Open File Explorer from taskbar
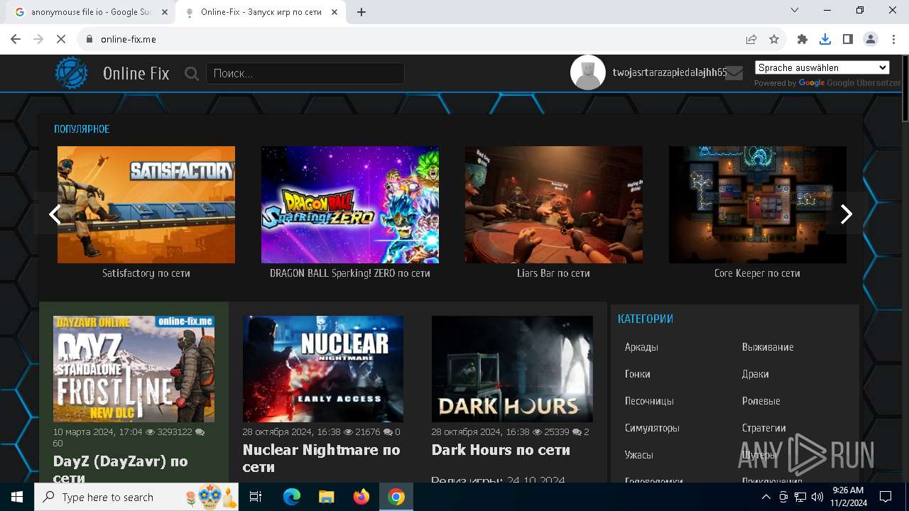Screen dimensions: 909x511 pos(326,497)
